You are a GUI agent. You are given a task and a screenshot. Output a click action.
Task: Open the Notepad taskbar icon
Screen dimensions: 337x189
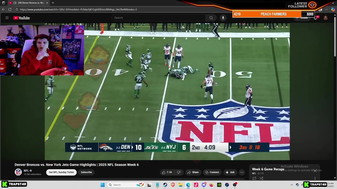[x=157, y=185]
